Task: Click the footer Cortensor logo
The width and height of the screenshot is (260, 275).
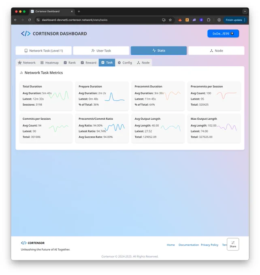Action: point(33,243)
